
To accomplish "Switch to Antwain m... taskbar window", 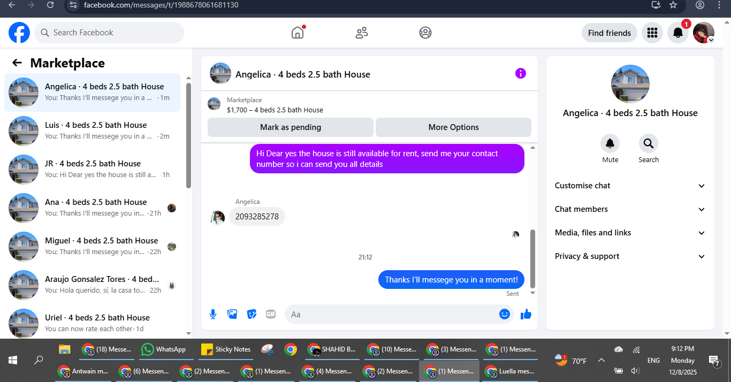I will [x=83, y=371].
